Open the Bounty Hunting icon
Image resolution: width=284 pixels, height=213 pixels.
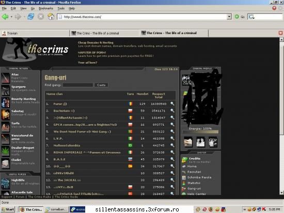pos(5,102)
